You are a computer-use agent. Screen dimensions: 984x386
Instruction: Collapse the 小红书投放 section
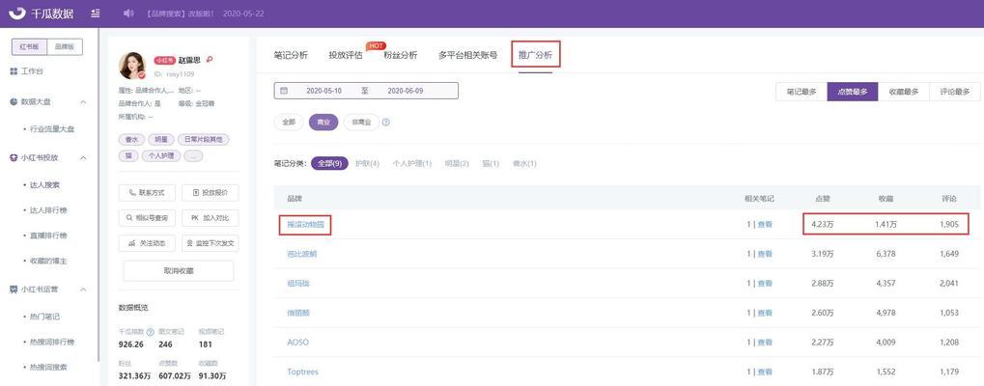click(x=83, y=158)
